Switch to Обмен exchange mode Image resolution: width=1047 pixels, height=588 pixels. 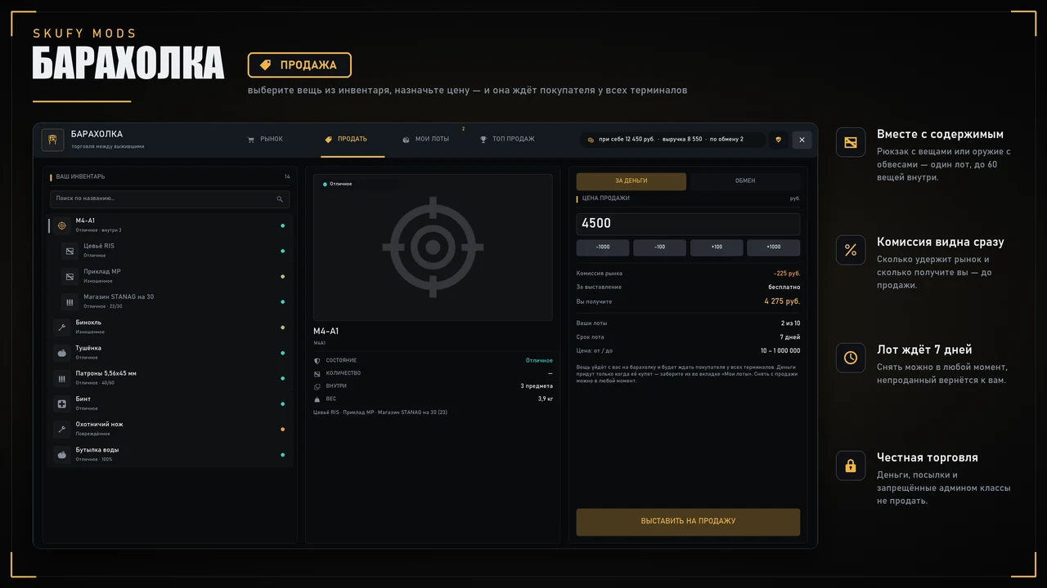tap(745, 181)
